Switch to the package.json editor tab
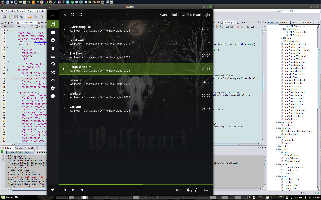This screenshot has height=200, width=321. (27, 22)
